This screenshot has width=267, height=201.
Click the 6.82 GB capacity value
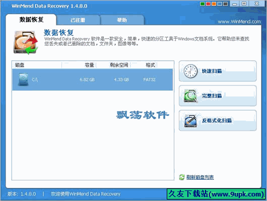tap(87, 79)
